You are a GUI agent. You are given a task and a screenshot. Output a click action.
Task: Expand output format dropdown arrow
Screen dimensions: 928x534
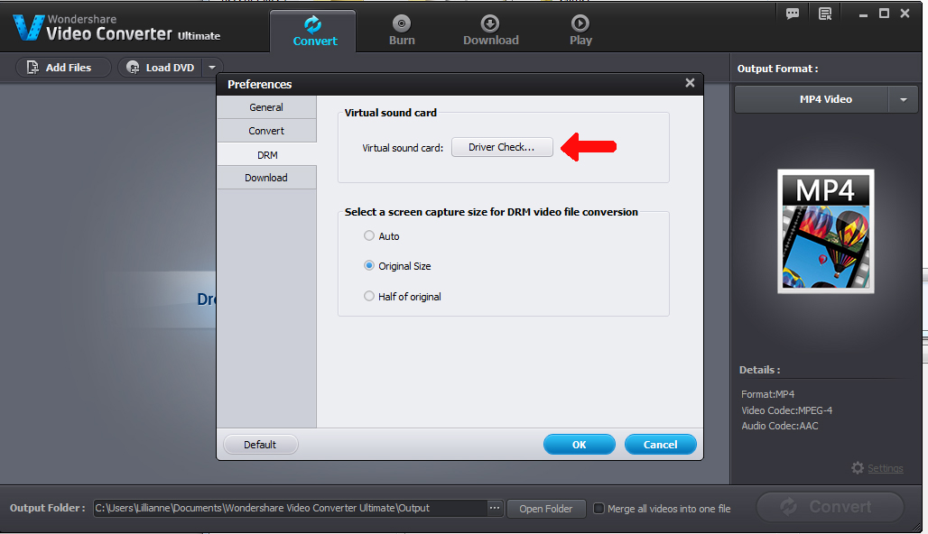(x=903, y=99)
